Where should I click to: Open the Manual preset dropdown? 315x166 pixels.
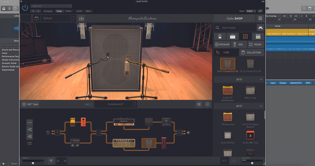tap(51, 6)
